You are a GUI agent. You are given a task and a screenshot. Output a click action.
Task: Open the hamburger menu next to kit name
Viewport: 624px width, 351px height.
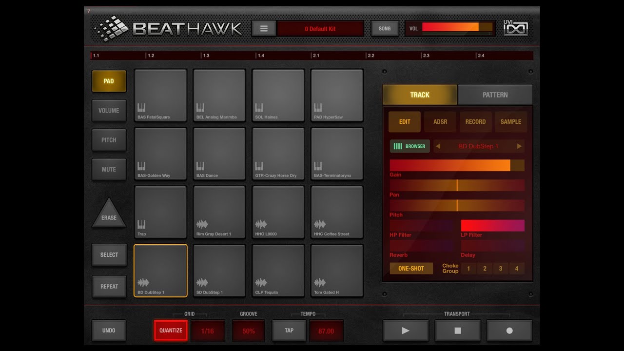[264, 29]
